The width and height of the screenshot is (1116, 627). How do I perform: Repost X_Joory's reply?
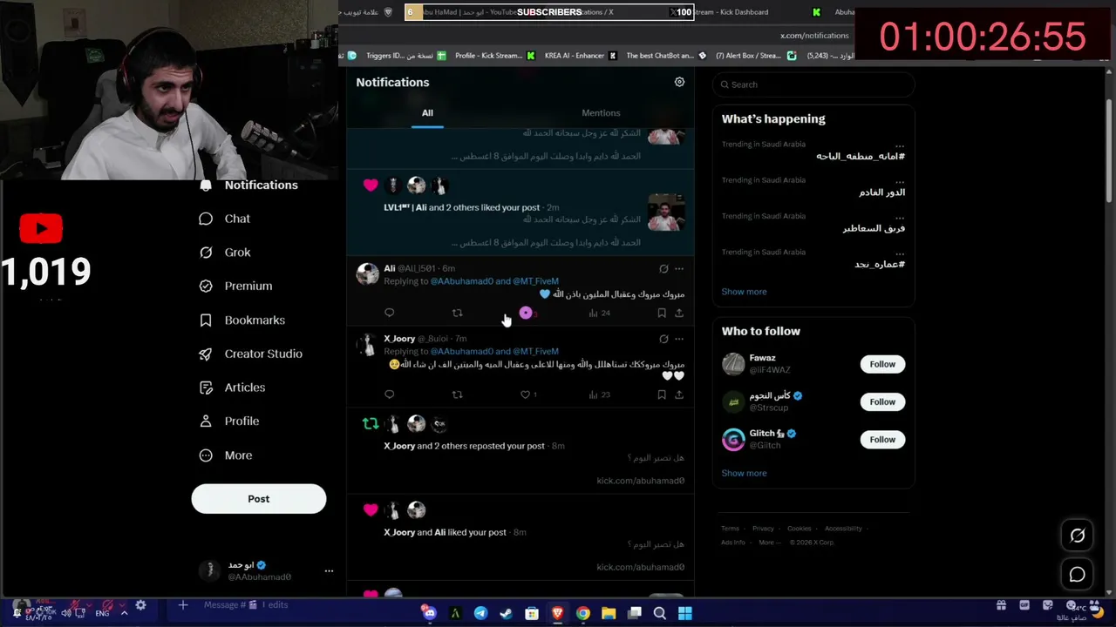click(x=457, y=394)
